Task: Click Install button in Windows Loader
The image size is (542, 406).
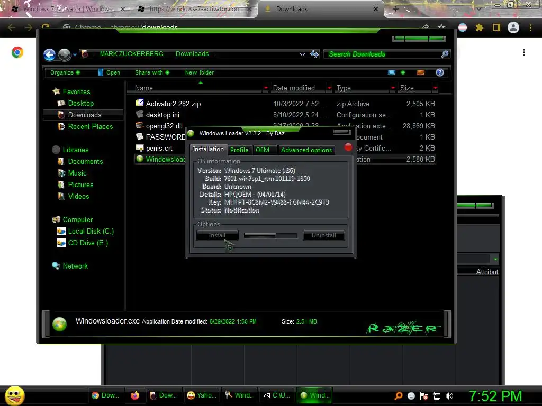Action: (x=217, y=235)
